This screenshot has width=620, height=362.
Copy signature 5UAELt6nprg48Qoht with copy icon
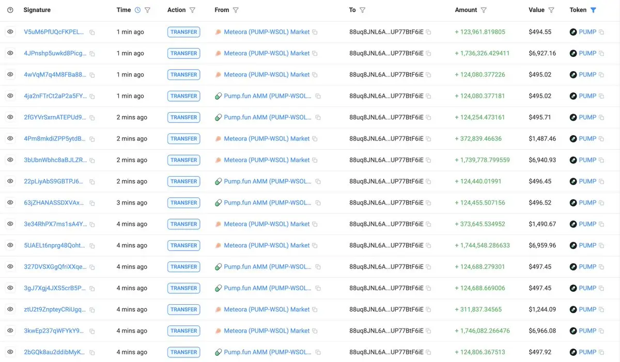(92, 246)
